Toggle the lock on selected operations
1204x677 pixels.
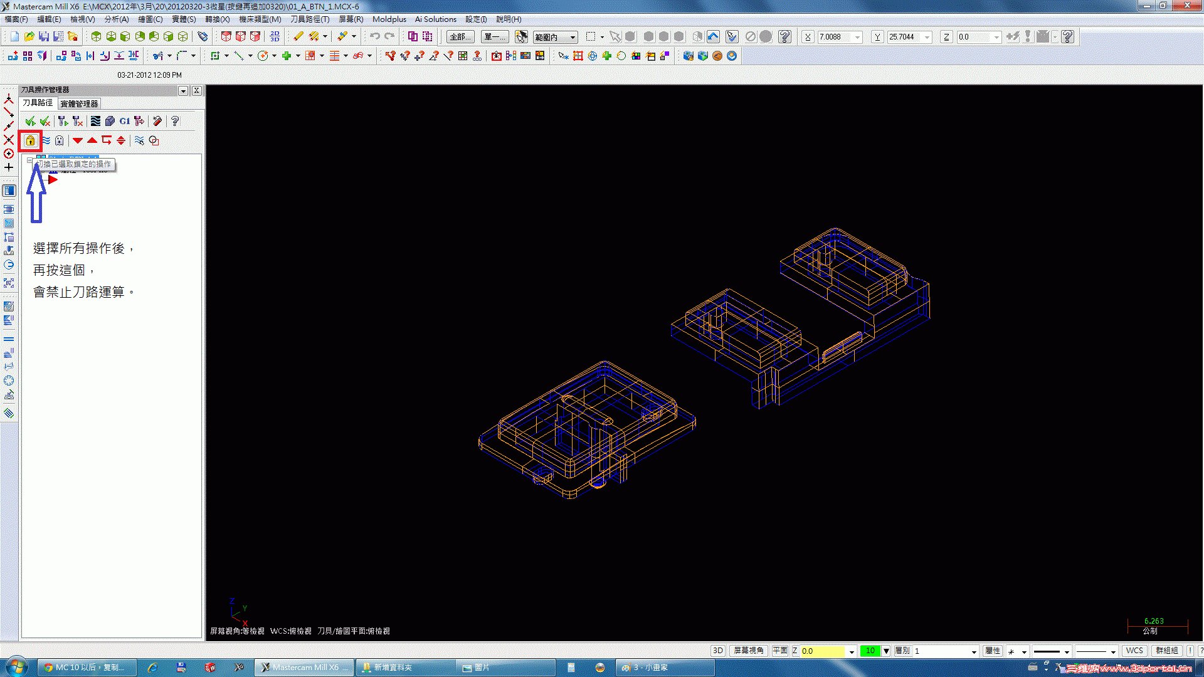point(30,140)
